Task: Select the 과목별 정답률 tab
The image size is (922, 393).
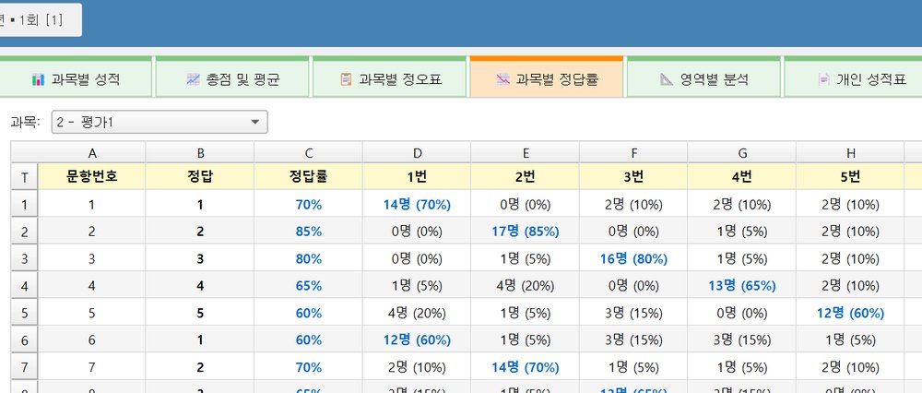Action: click(547, 78)
